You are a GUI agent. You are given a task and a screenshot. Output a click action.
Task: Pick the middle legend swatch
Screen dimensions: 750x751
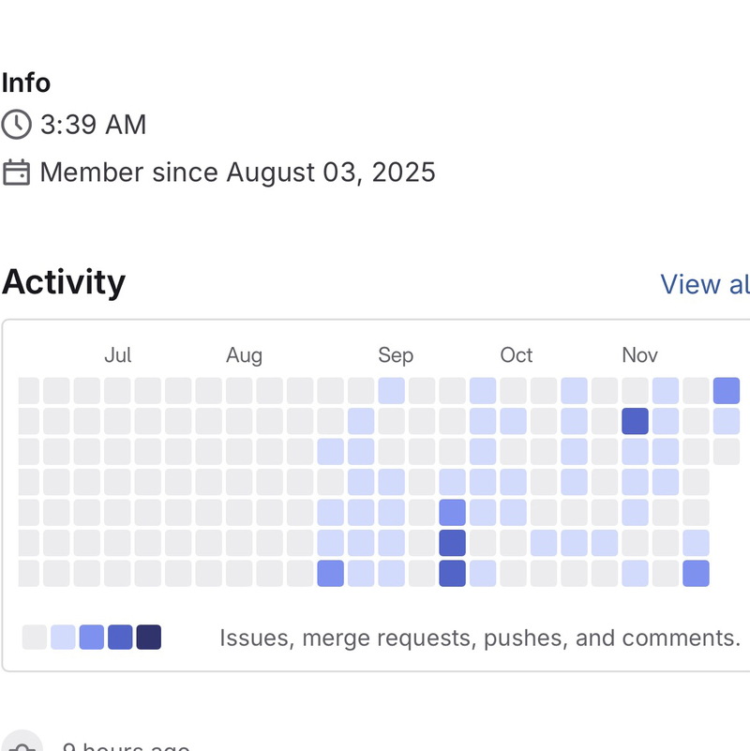click(x=92, y=638)
